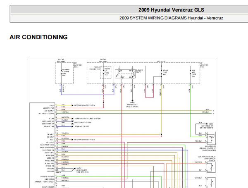Click the AQS sensor component symbol

tap(211, 138)
